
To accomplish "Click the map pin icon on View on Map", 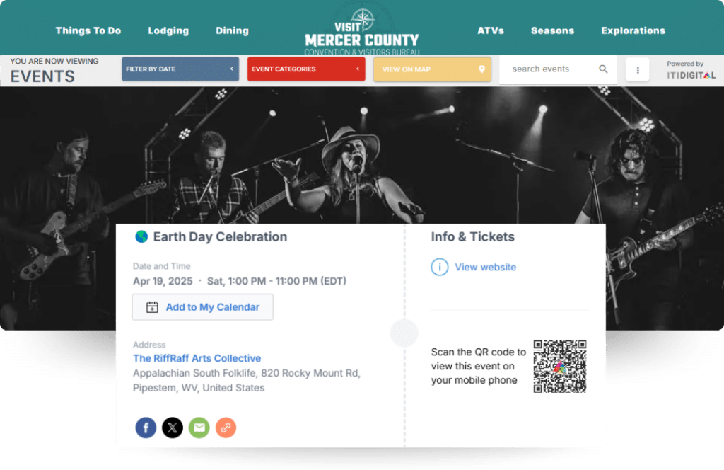I will [x=481, y=69].
